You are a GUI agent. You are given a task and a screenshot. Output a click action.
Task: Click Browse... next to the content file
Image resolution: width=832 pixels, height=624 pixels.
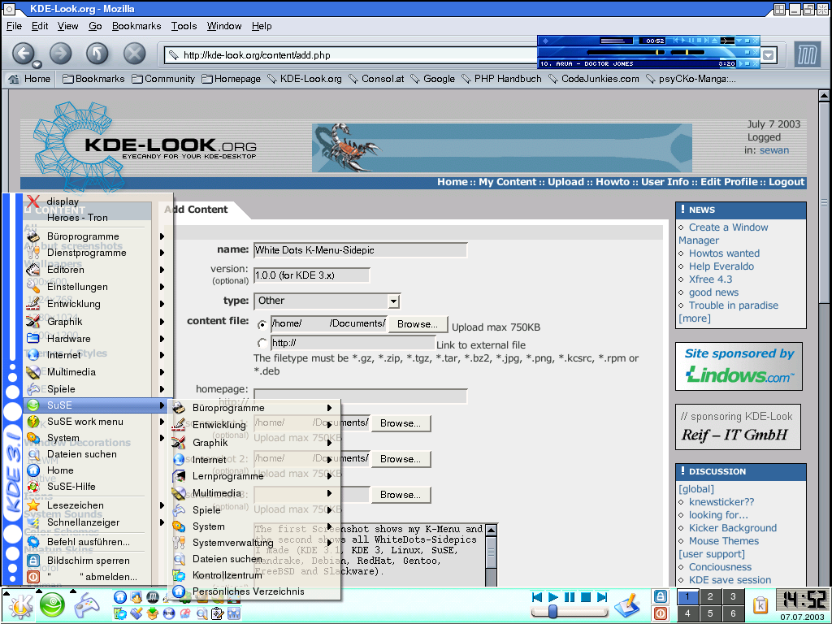418,324
